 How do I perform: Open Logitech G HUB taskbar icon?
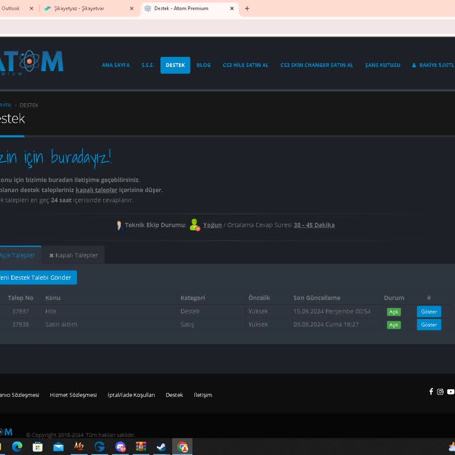[100, 447]
